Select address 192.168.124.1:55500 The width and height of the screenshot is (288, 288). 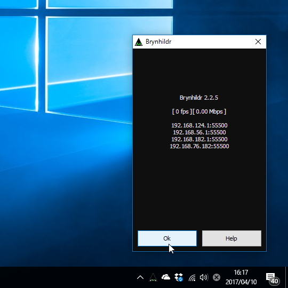199,125
